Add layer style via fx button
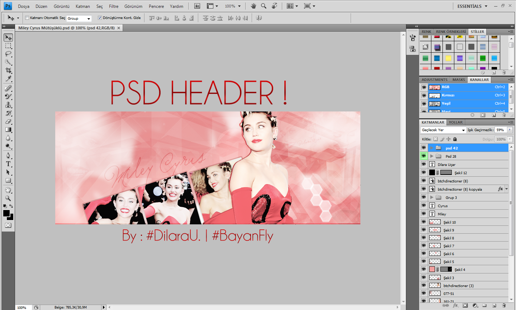The width and height of the screenshot is (516, 310). pyautogui.click(x=455, y=306)
